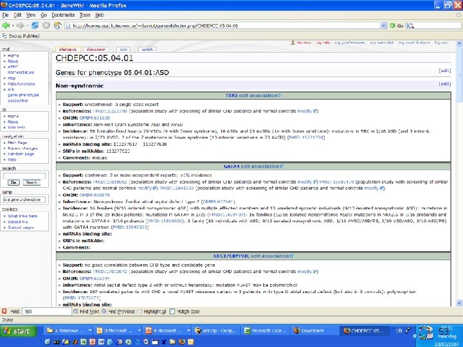Enable the Match case checkbox
This screenshot has height=347, width=463.
(172, 311)
